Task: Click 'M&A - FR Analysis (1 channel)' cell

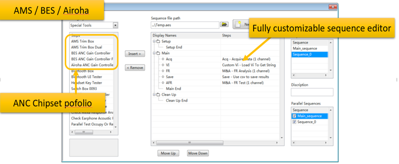Action: tap(246, 71)
